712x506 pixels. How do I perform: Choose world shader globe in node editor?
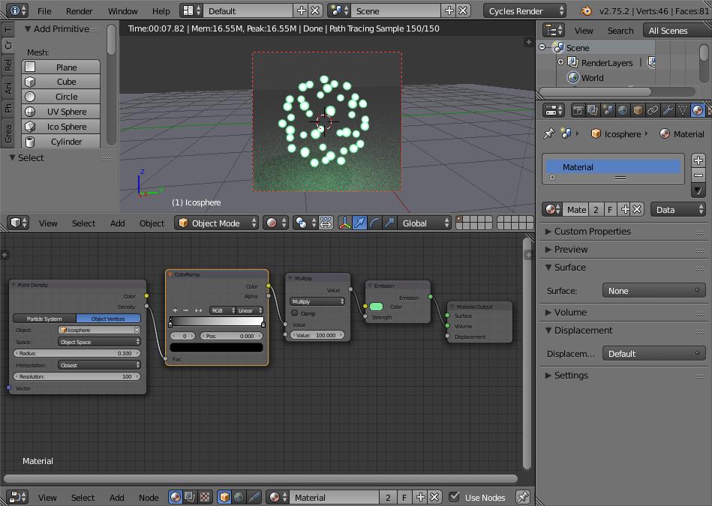(239, 497)
